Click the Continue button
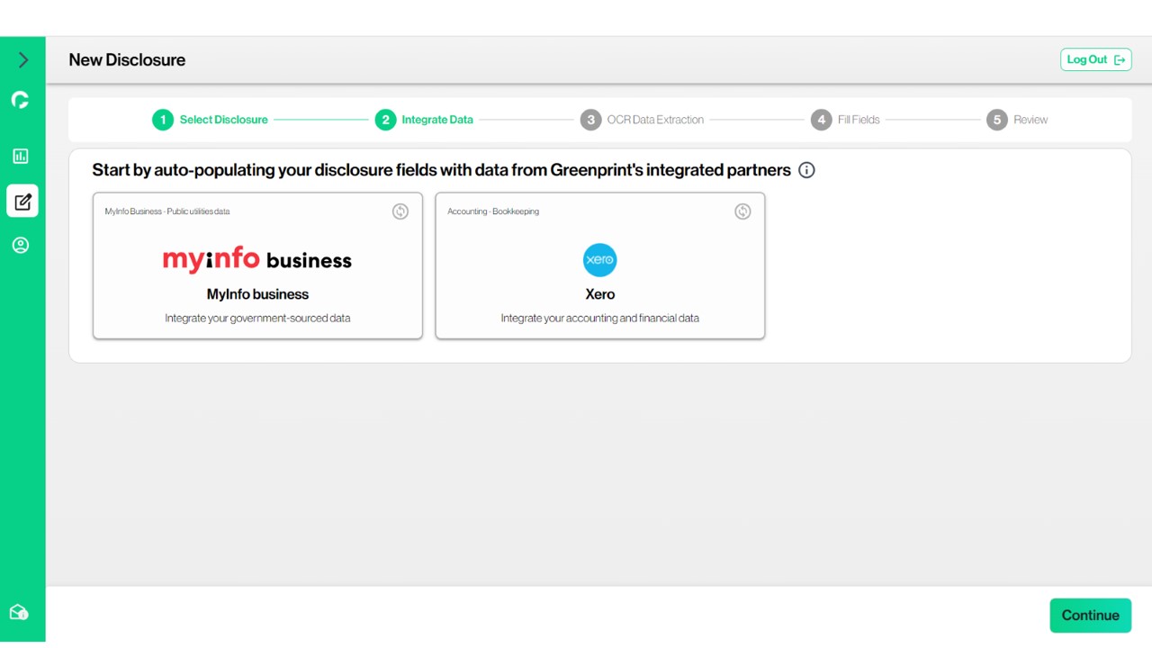The image size is (1152, 648). tap(1091, 616)
